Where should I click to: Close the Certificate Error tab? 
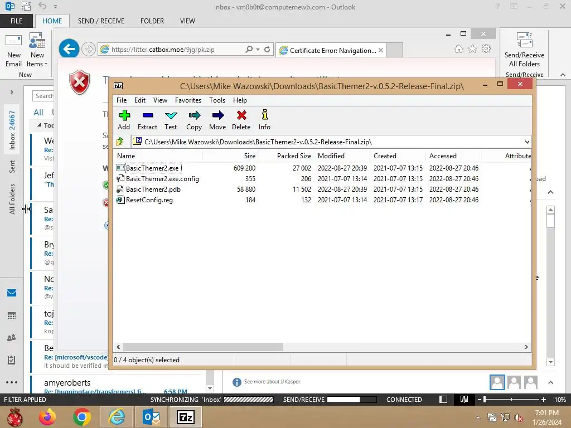click(380, 50)
